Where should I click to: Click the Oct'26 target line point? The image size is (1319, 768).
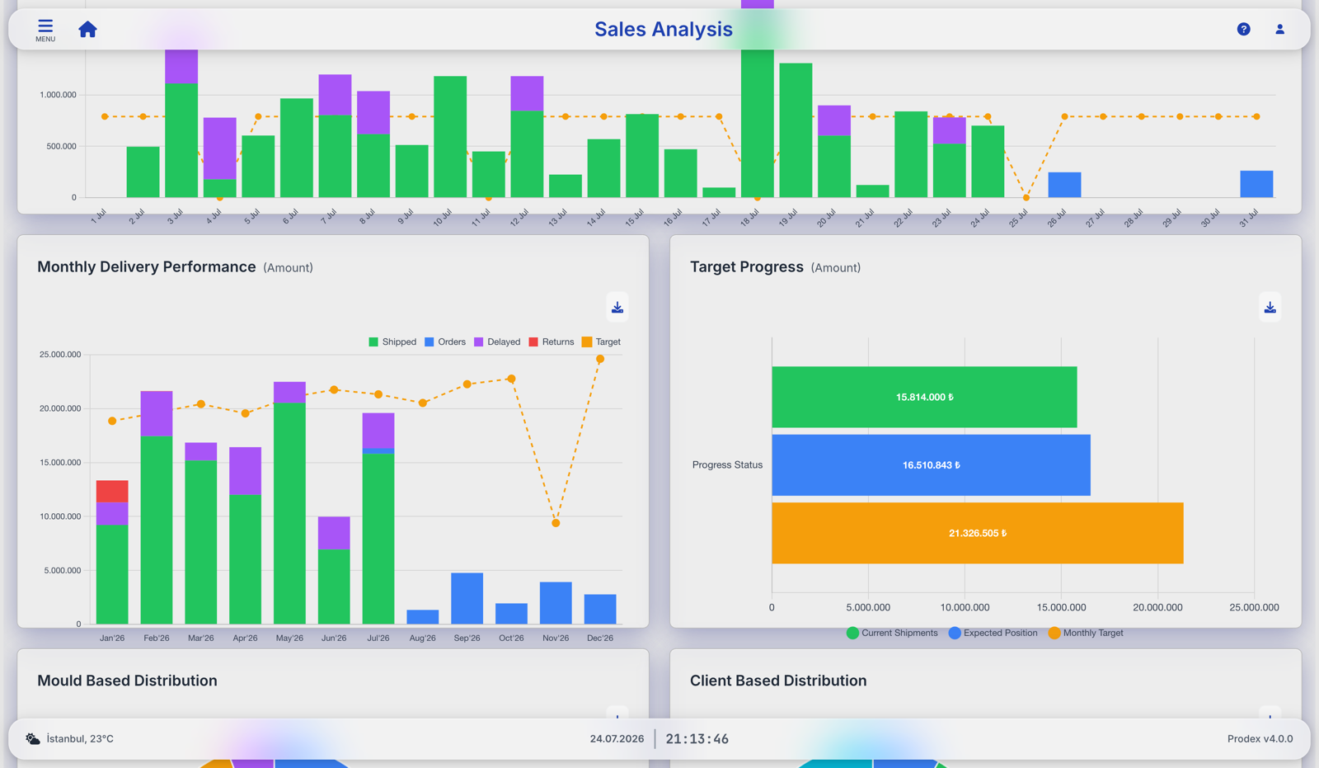point(511,379)
